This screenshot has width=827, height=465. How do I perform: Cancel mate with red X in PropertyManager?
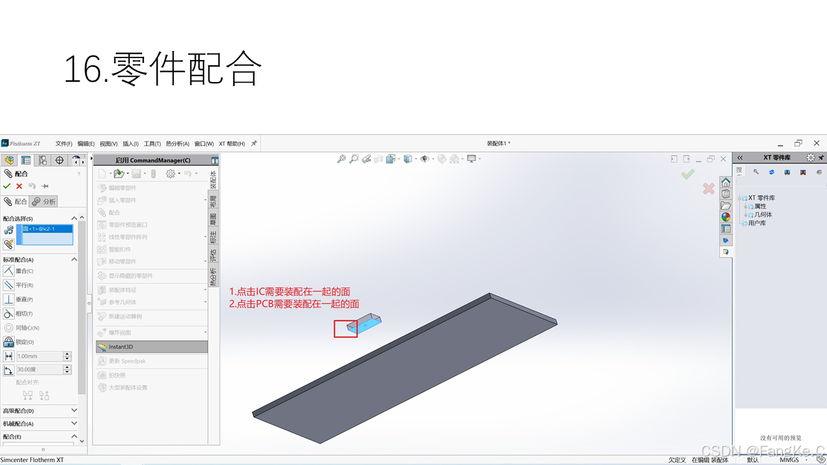pyautogui.click(x=19, y=186)
